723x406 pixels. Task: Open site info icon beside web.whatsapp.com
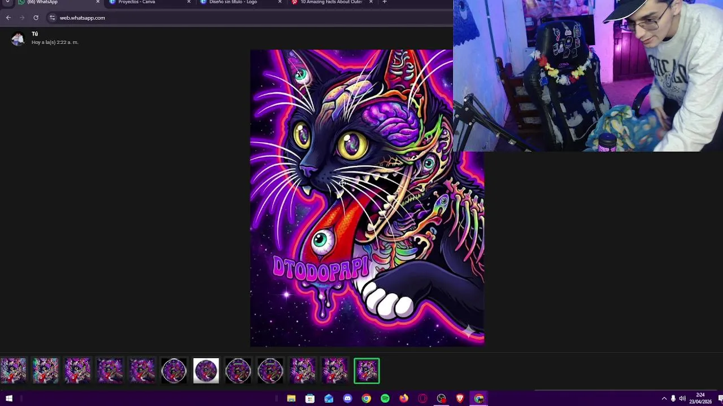[x=52, y=17]
